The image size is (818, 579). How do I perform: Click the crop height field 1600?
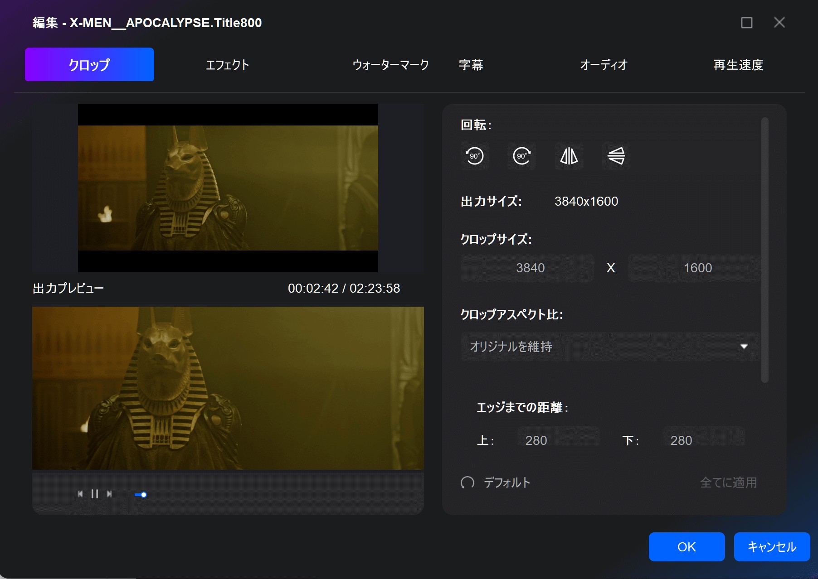click(x=694, y=268)
